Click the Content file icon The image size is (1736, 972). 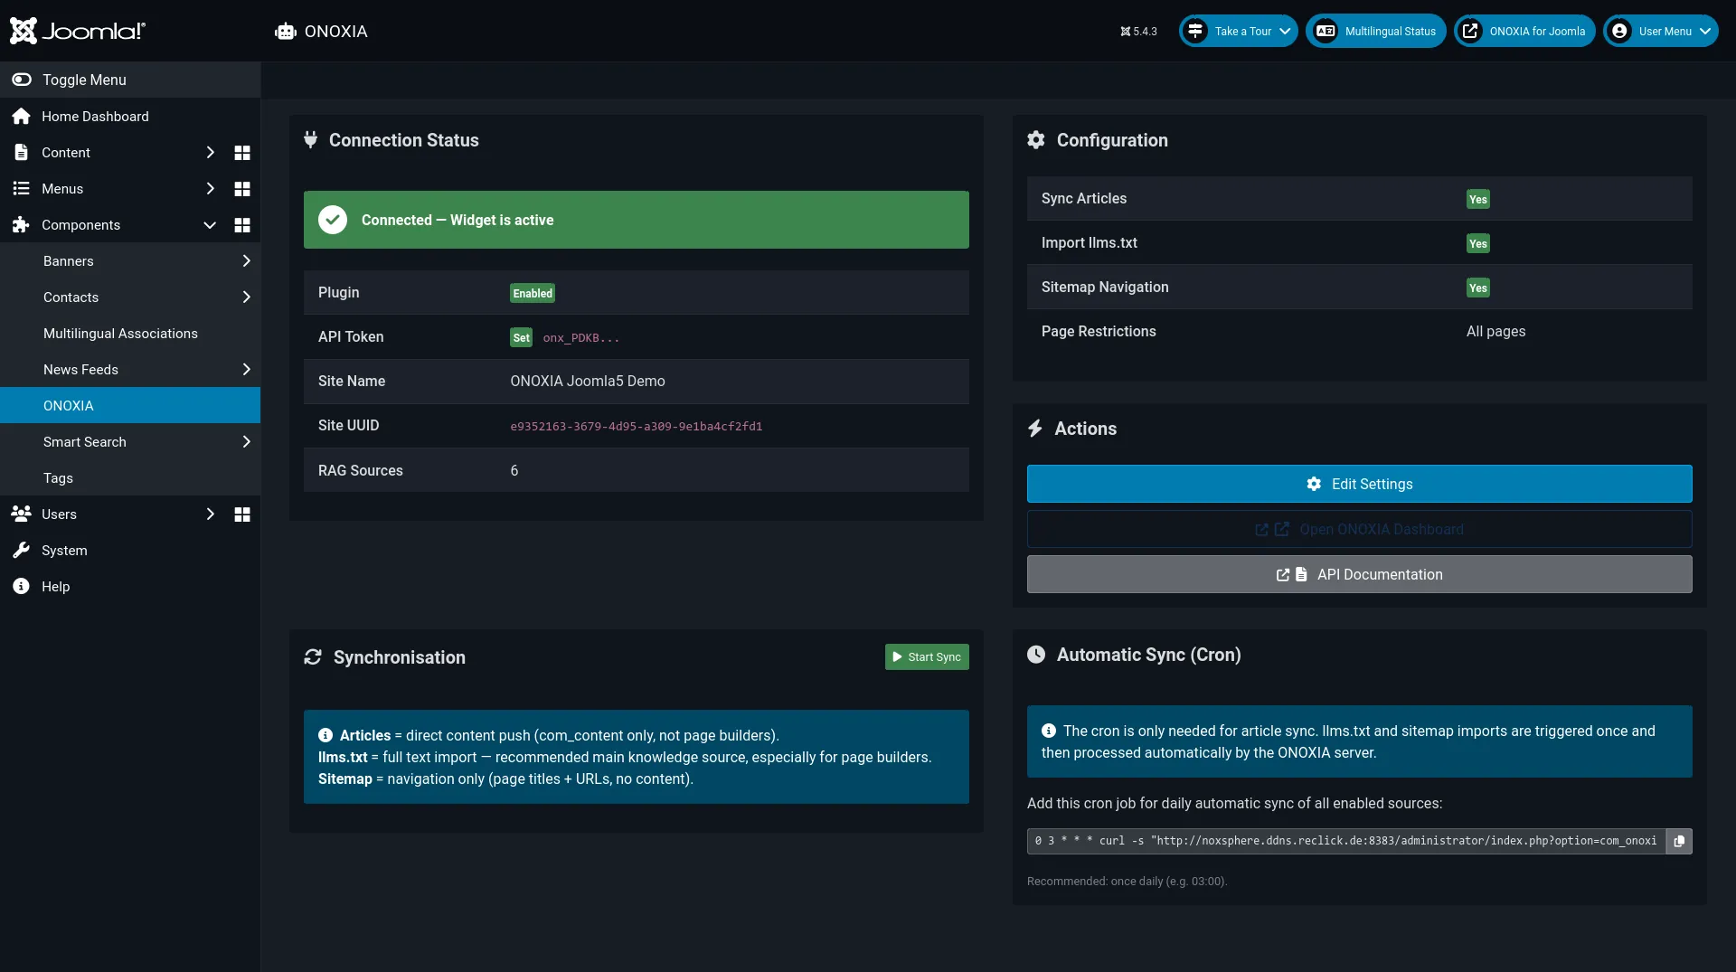21,152
